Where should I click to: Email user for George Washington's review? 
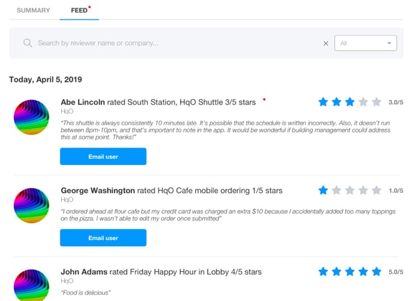pyautogui.click(x=103, y=238)
